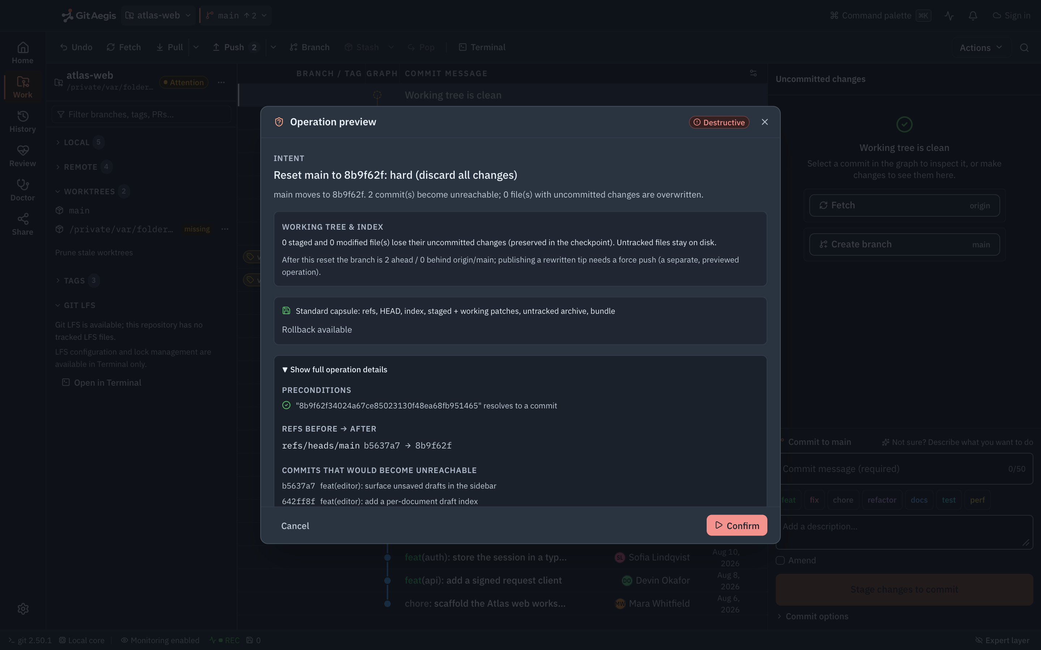Open the Push options dropdown arrow
1041x650 pixels.
coord(273,47)
